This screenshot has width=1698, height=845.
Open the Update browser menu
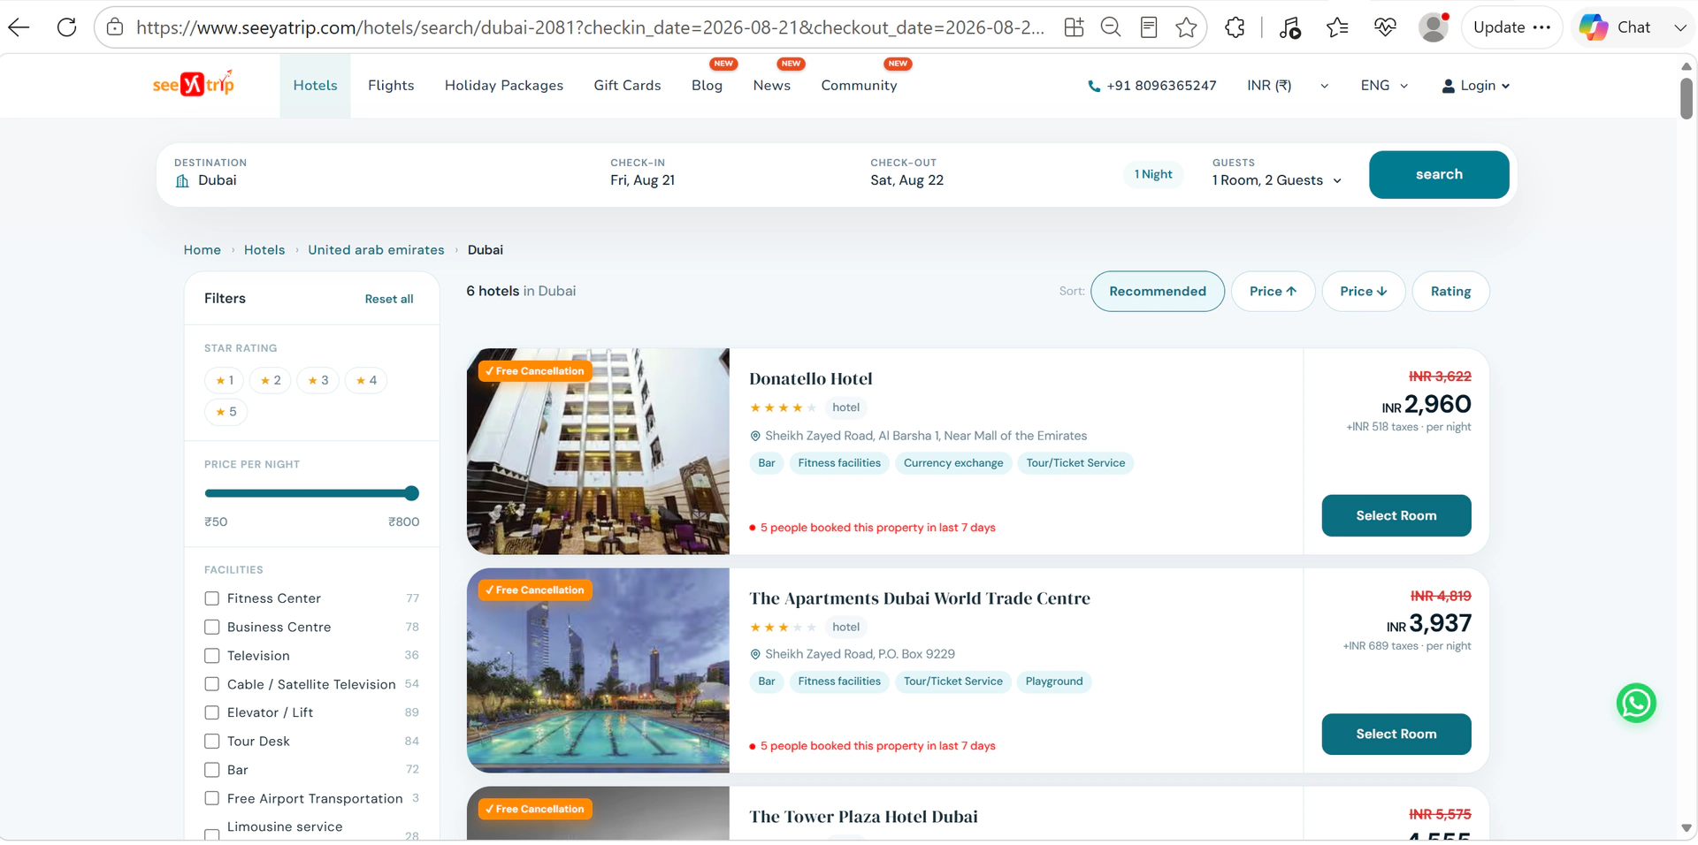point(1511,27)
